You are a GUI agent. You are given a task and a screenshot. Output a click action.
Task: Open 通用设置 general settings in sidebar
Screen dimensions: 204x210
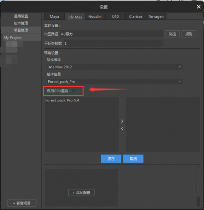click(21, 16)
